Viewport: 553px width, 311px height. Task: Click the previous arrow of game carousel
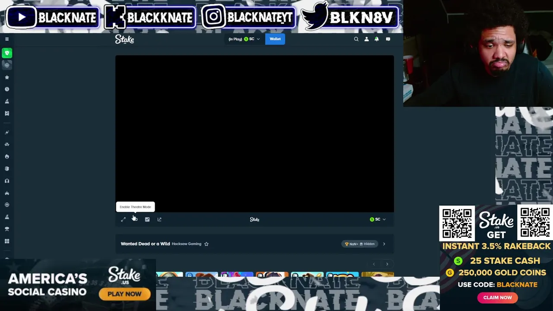tap(374, 264)
